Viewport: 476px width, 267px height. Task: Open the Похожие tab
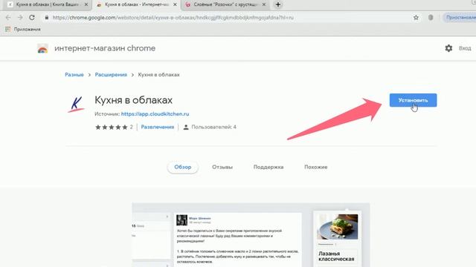click(x=315, y=167)
